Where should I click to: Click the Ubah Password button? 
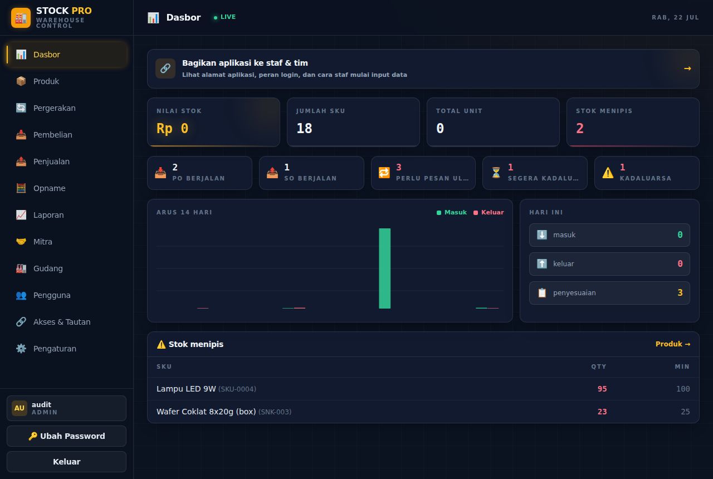tap(67, 436)
